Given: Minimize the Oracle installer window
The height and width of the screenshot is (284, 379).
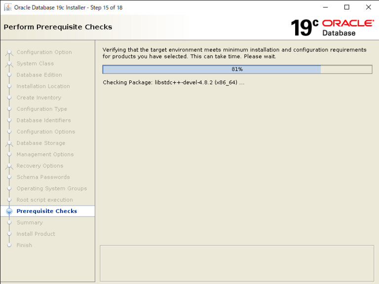Looking at the screenshot, I should click(x=324, y=7).
